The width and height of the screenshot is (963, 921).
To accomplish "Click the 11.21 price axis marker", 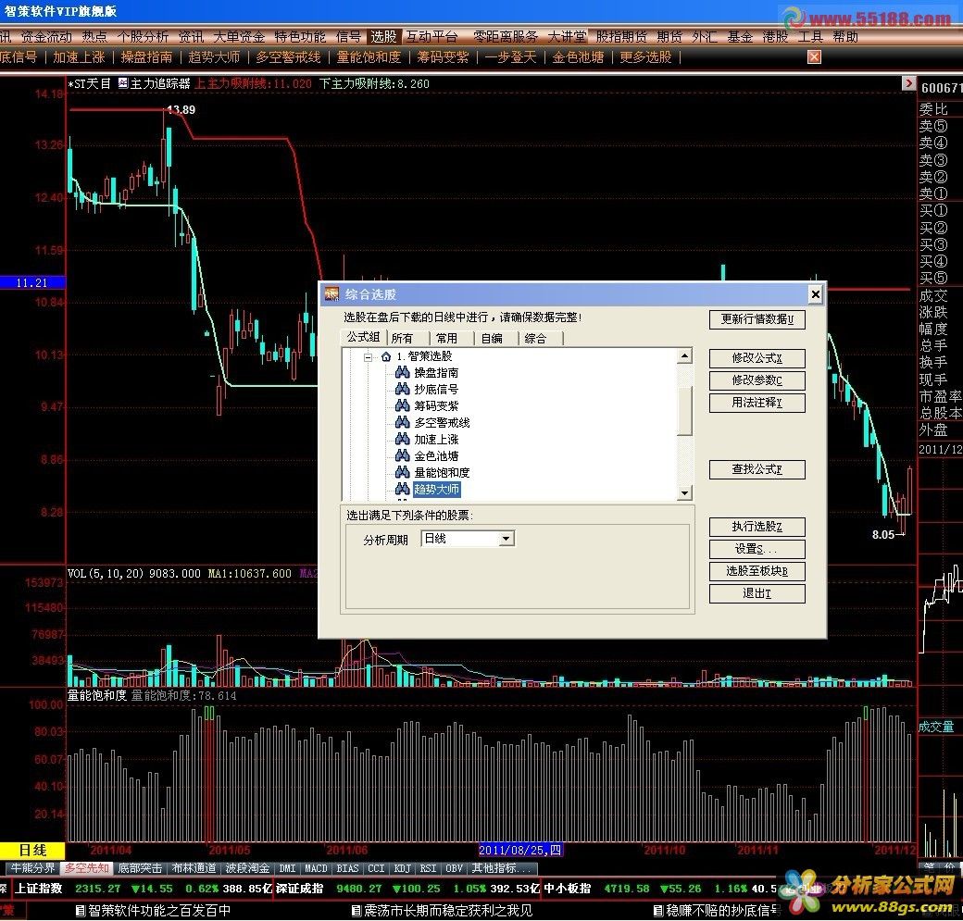I will (32, 282).
